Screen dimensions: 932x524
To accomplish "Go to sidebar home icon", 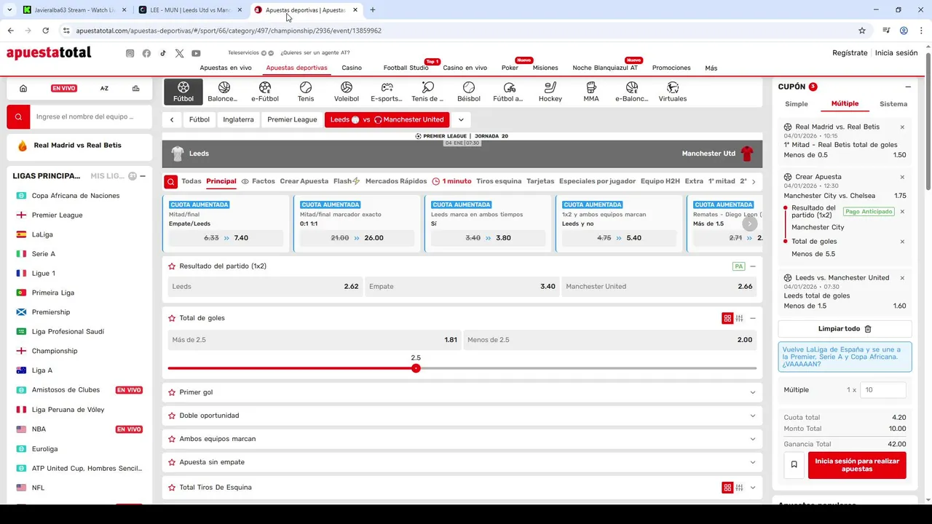I will [23, 88].
